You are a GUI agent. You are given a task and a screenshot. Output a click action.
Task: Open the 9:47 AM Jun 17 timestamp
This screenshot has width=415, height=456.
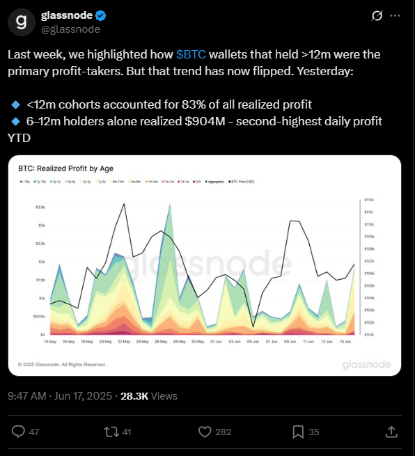tap(60, 396)
